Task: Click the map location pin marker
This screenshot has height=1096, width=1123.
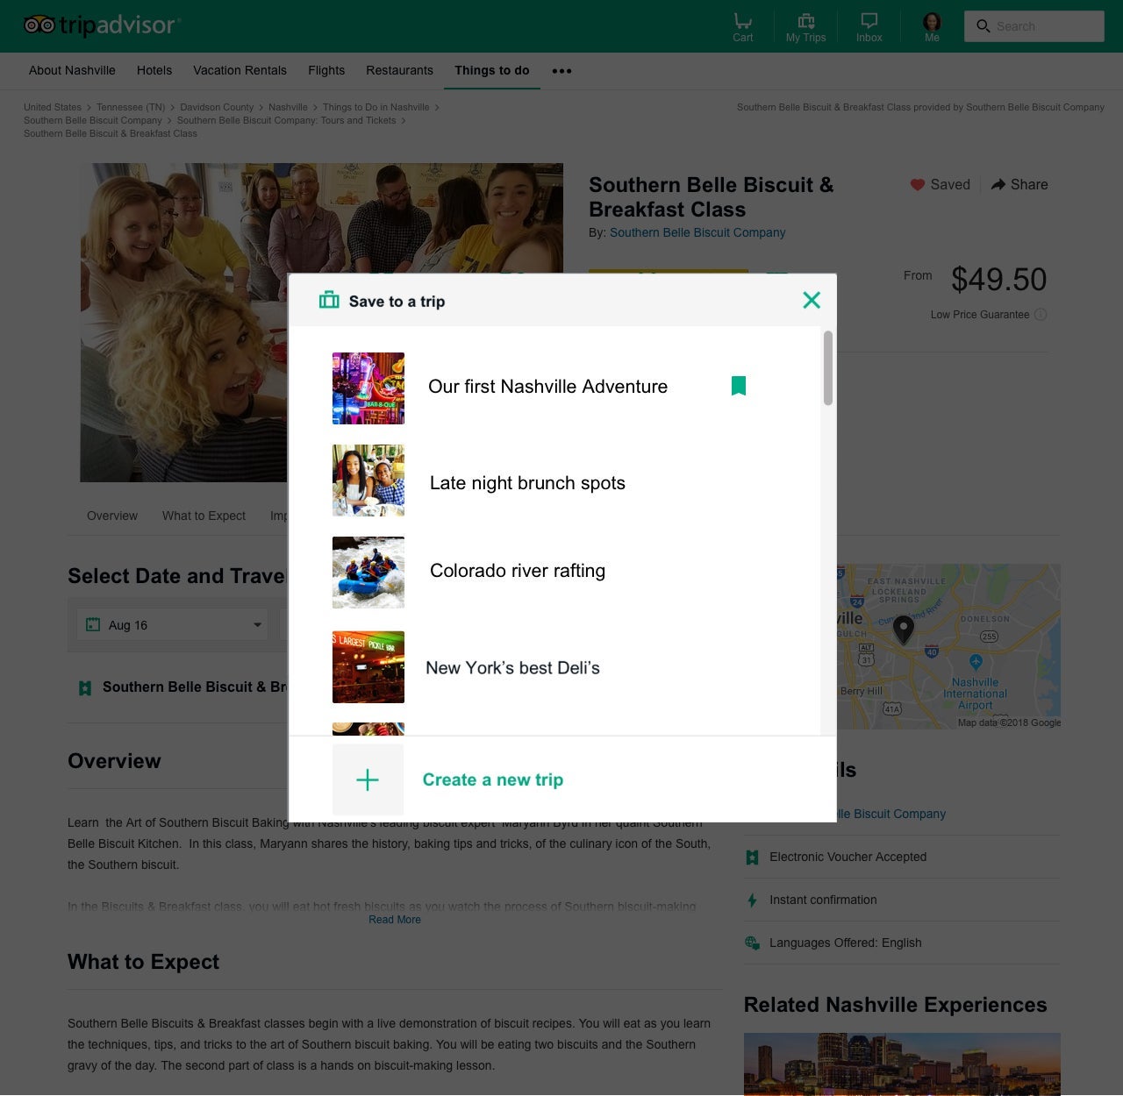Action: [x=903, y=629]
